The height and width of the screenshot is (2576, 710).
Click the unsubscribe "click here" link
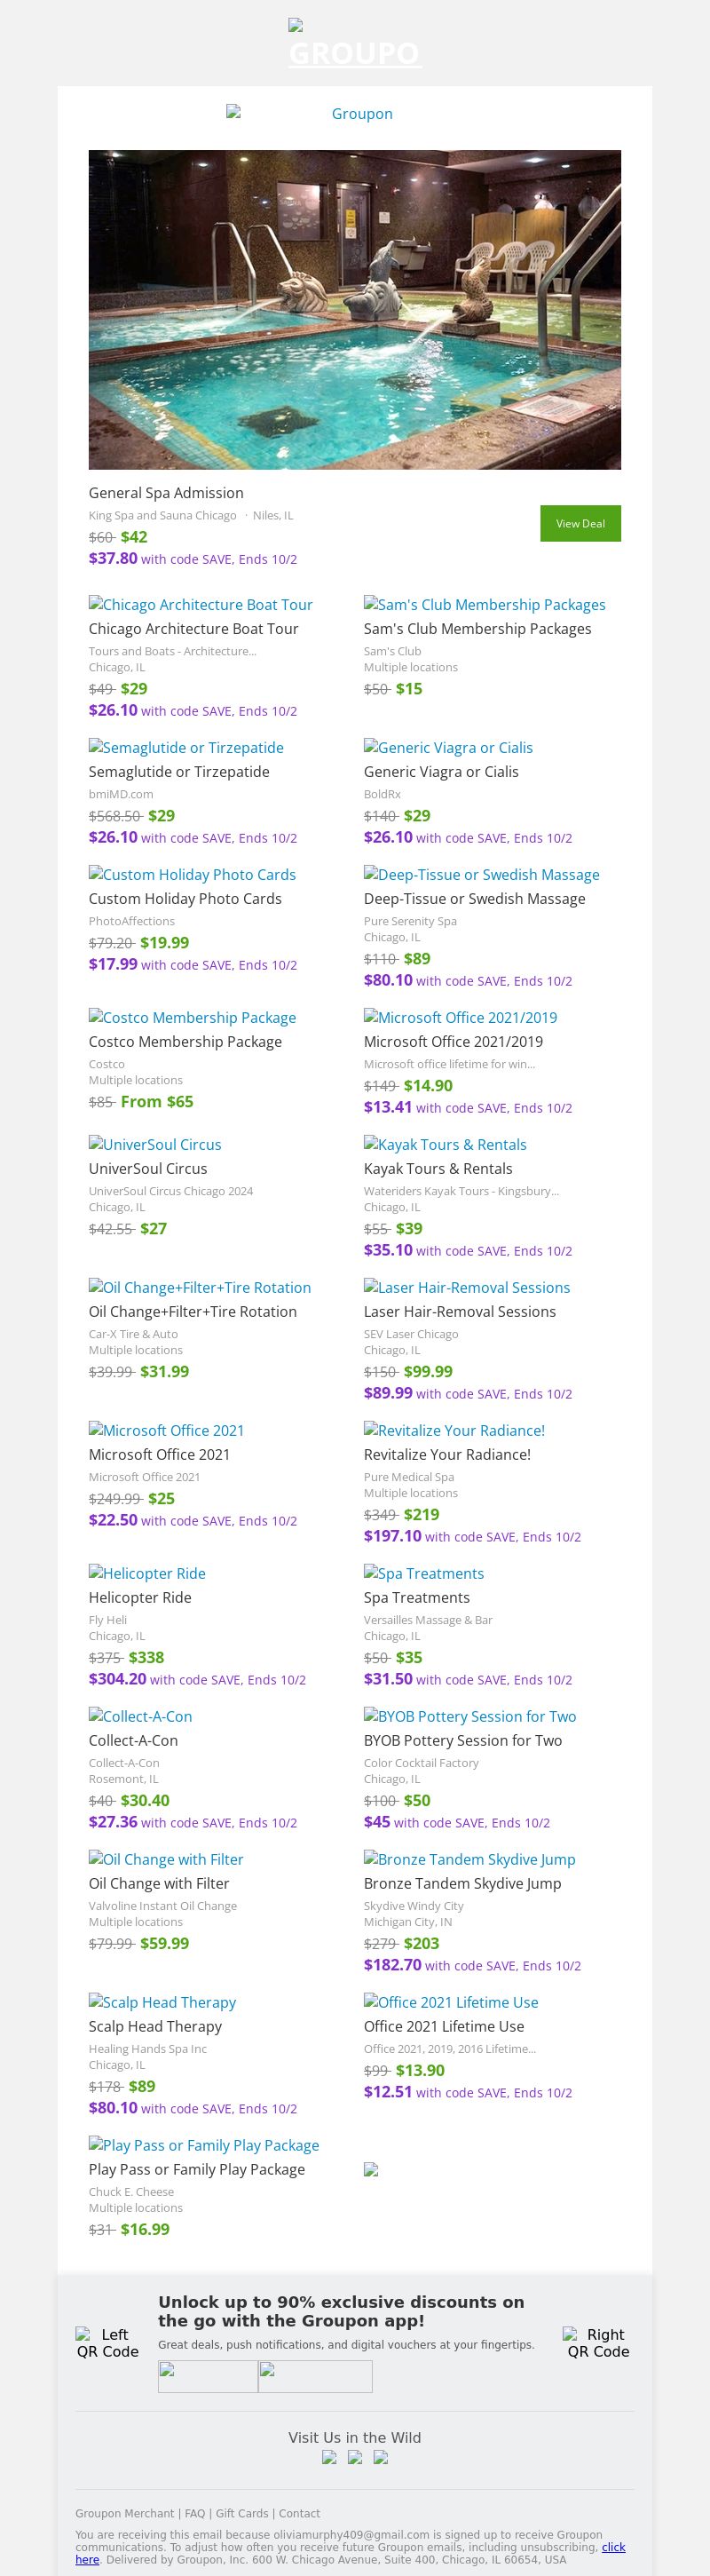pyautogui.click(x=613, y=2547)
